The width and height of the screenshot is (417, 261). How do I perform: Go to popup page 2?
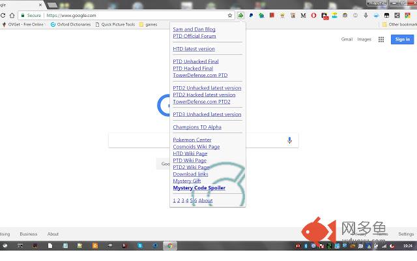pos(179,200)
